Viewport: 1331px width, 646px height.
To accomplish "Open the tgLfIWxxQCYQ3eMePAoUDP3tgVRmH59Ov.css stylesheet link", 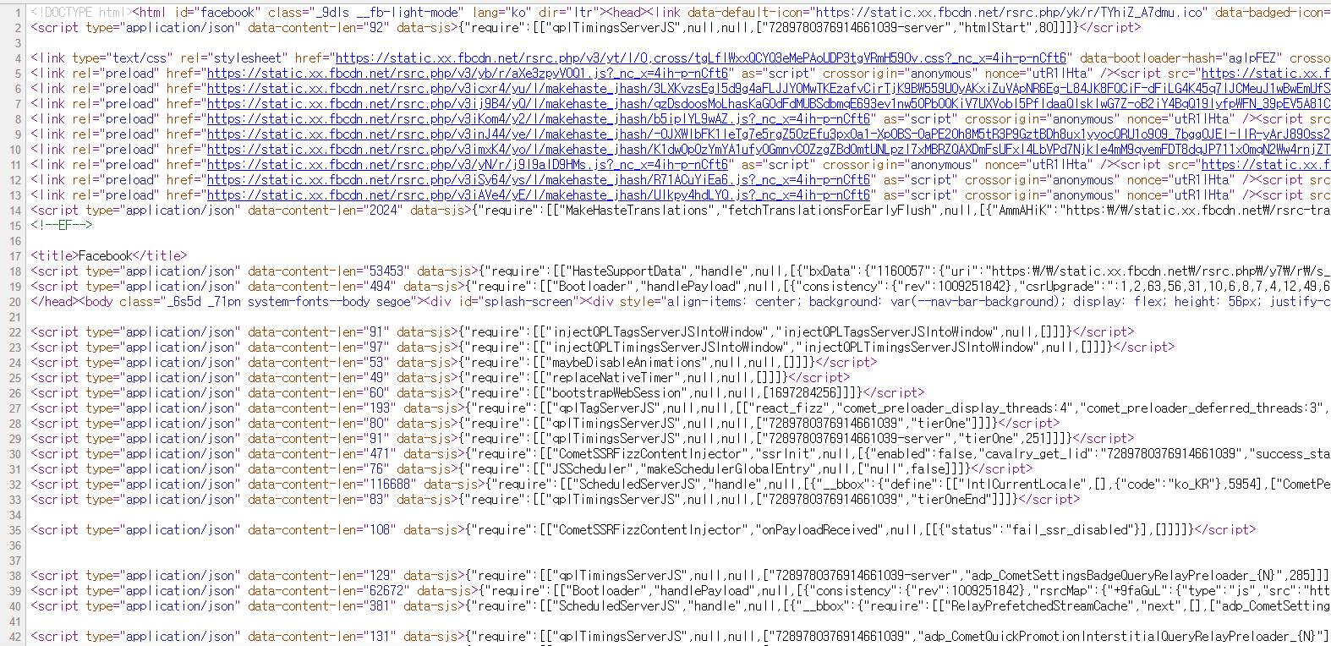I will pyautogui.click(x=701, y=57).
